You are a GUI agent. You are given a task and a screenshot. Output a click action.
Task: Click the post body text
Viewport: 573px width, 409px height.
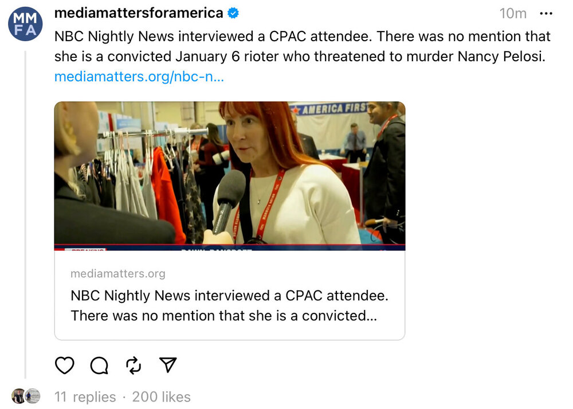coord(302,46)
